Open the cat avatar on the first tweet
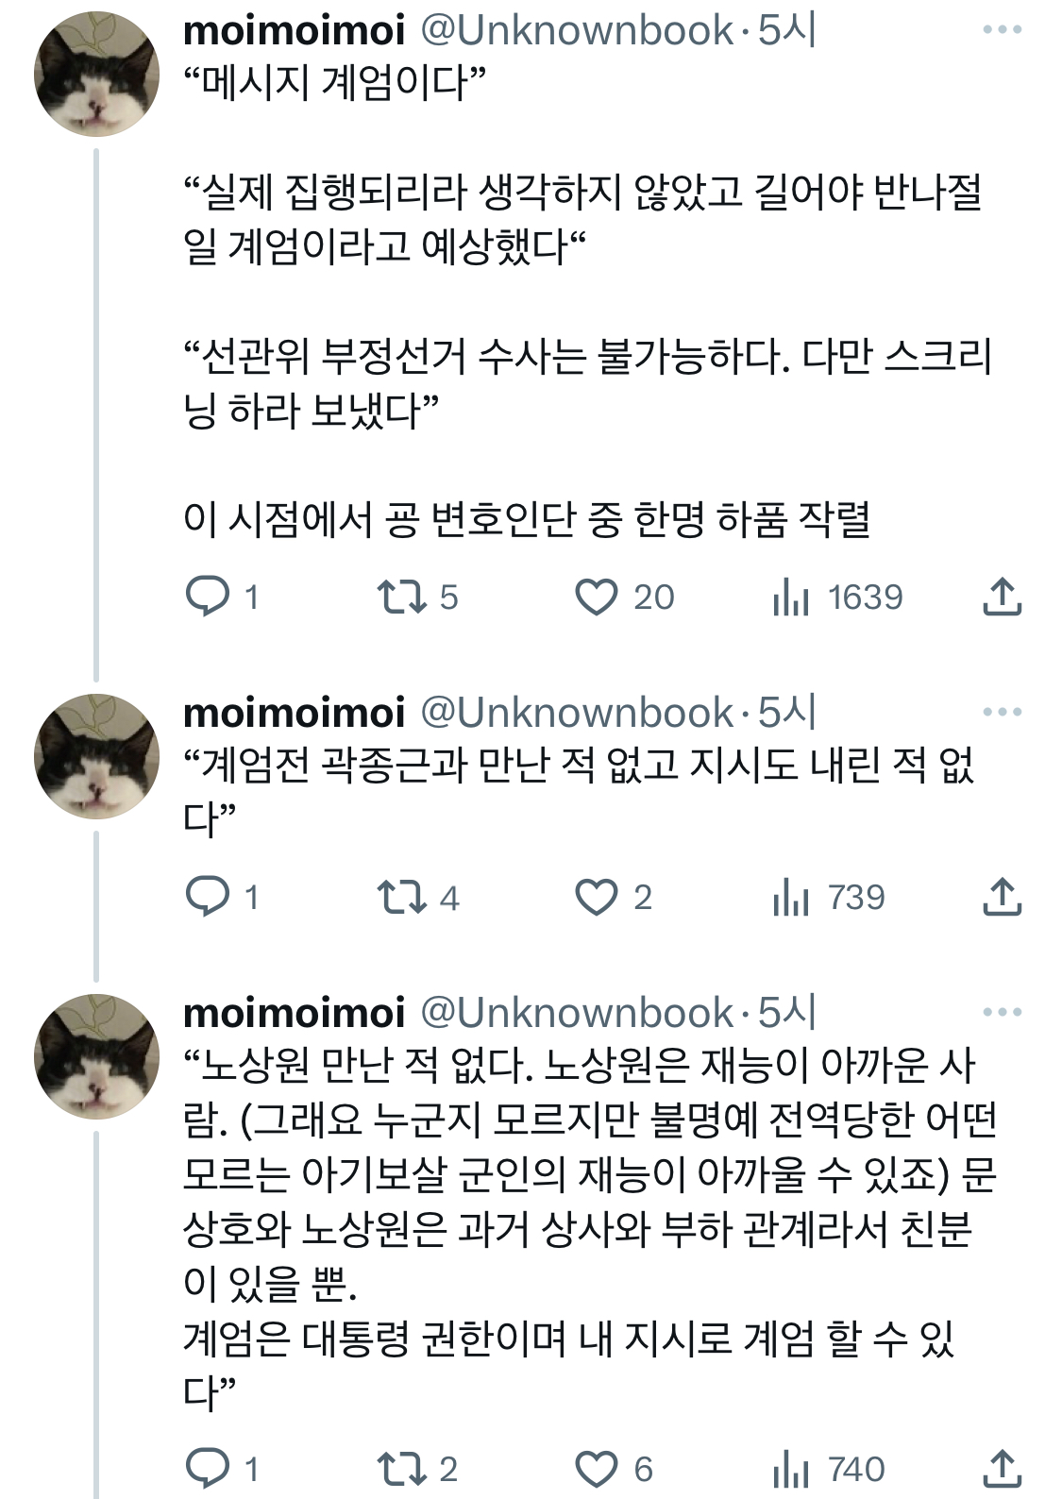 point(97,74)
